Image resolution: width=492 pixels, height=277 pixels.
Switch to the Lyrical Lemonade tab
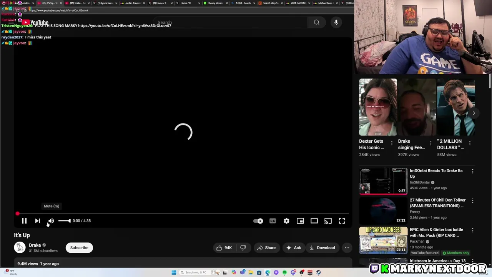[105, 3]
